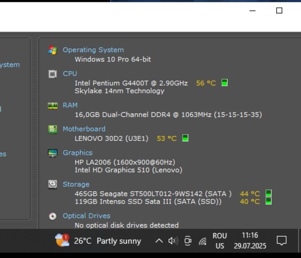Image resolution: width=301 pixels, height=258 pixels.
Task: Show hidden tray icons chevron
Action: pos(159,241)
